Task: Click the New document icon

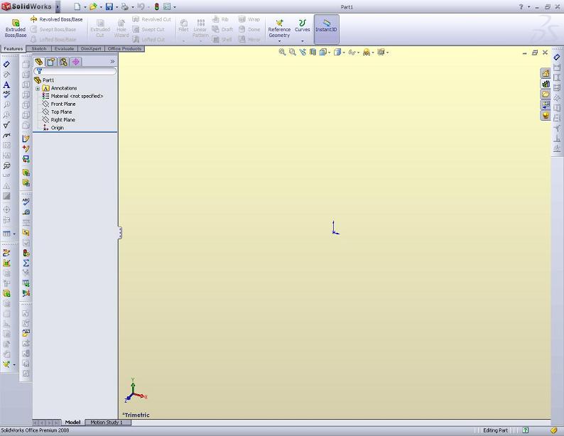Action: click(77, 6)
